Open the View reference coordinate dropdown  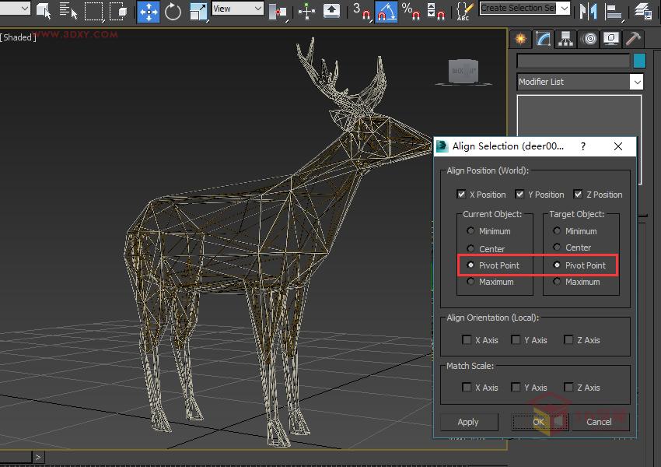point(237,9)
